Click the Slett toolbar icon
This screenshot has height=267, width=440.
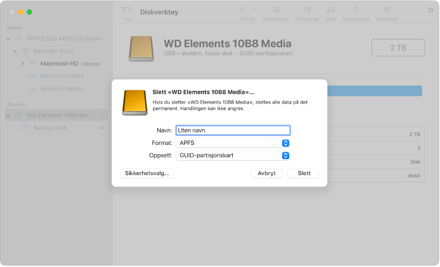coord(330,10)
